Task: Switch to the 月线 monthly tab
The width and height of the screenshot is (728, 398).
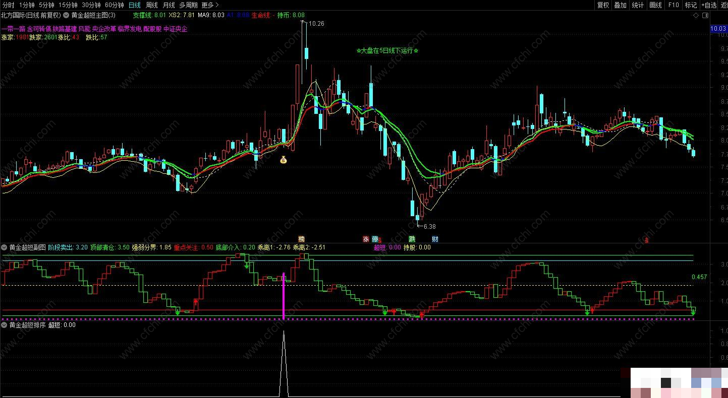Action: pos(169,5)
